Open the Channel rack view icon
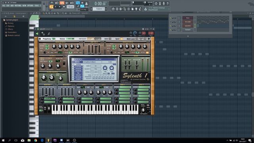 [x=117, y=9]
